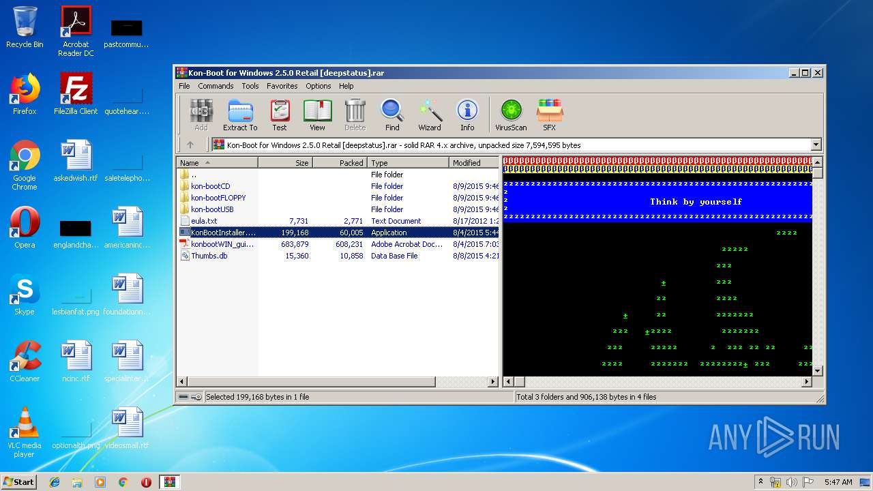
Task: Click comment pane scroll down arrow
Action: (x=818, y=370)
